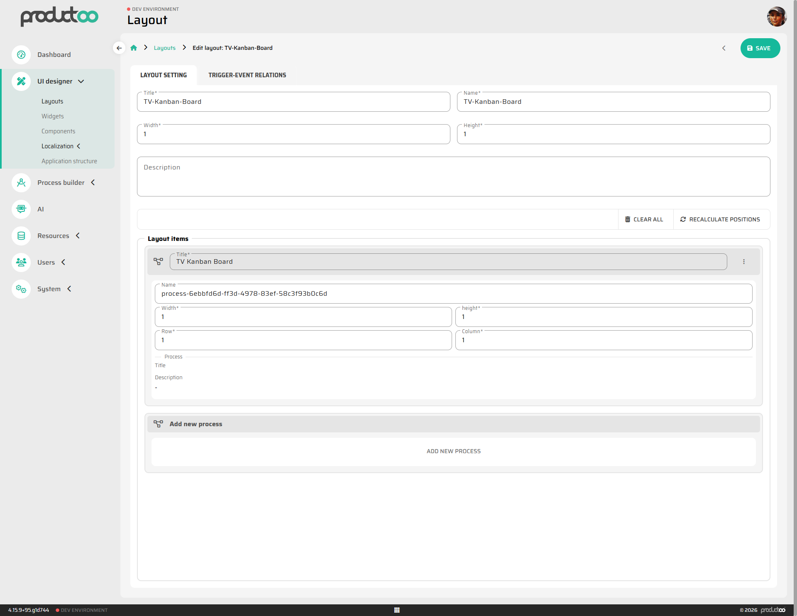Image resolution: width=797 pixels, height=616 pixels.
Task: Click the home icon in breadcrumb
Action: point(134,48)
